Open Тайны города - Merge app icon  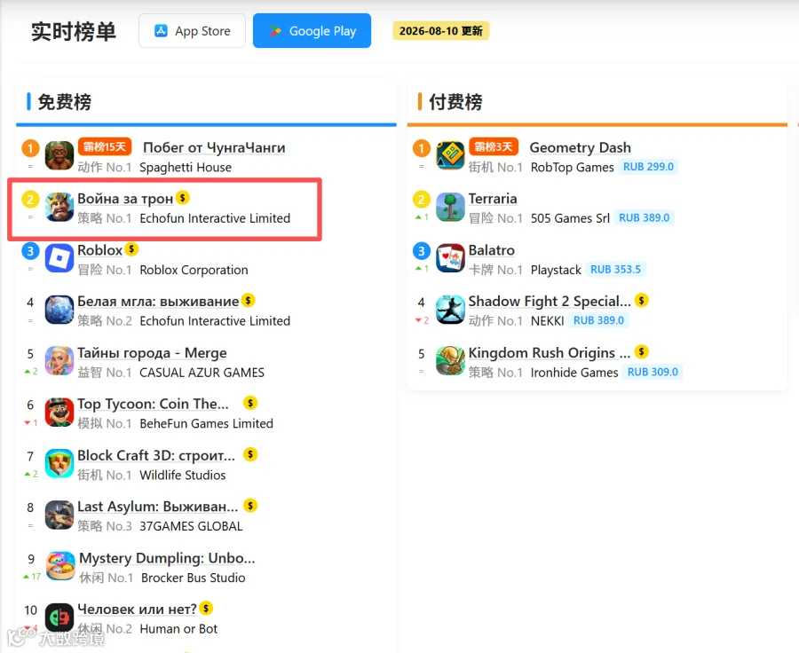click(x=59, y=361)
